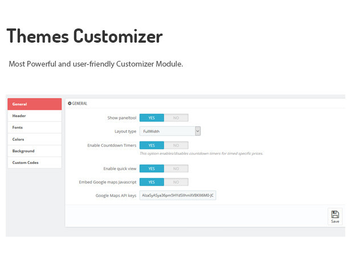This screenshot has width=351, height=272.
Task: Click the Save floppy disk icon
Action: [335, 214]
